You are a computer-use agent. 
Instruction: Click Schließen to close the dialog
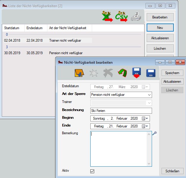pyautogui.click(x=172, y=171)
